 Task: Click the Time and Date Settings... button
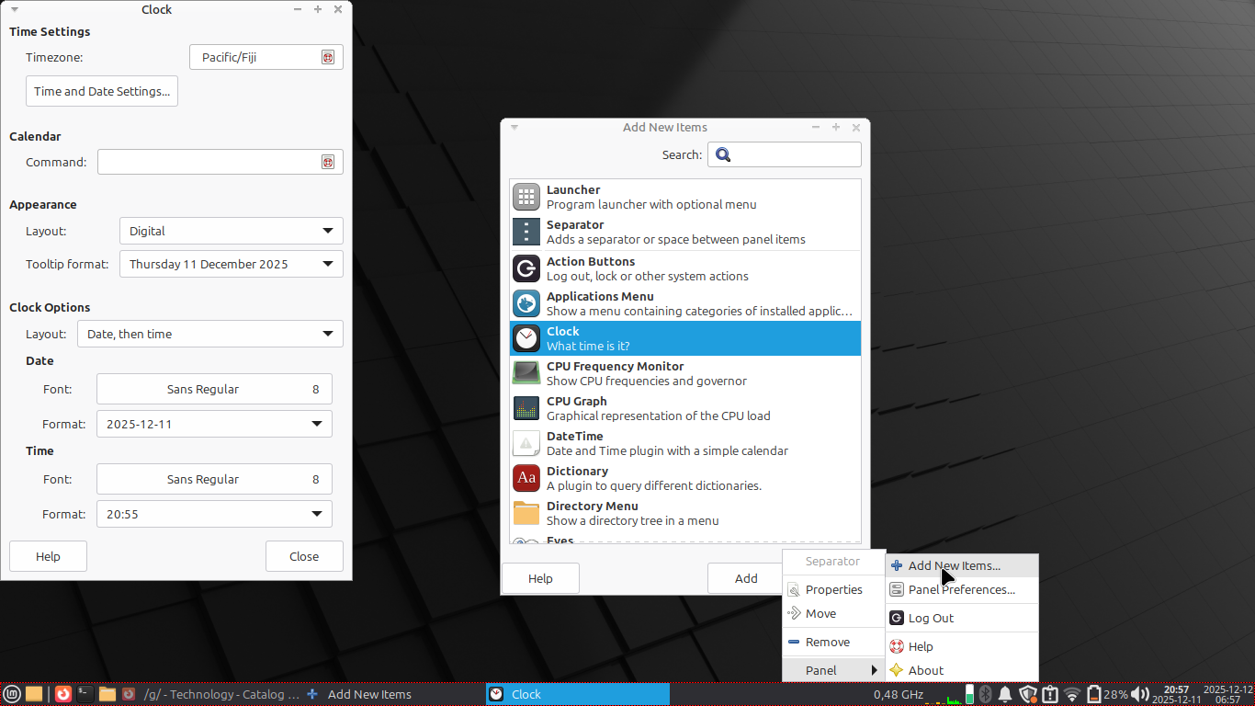pyautogui.click(x=102, y=91)
